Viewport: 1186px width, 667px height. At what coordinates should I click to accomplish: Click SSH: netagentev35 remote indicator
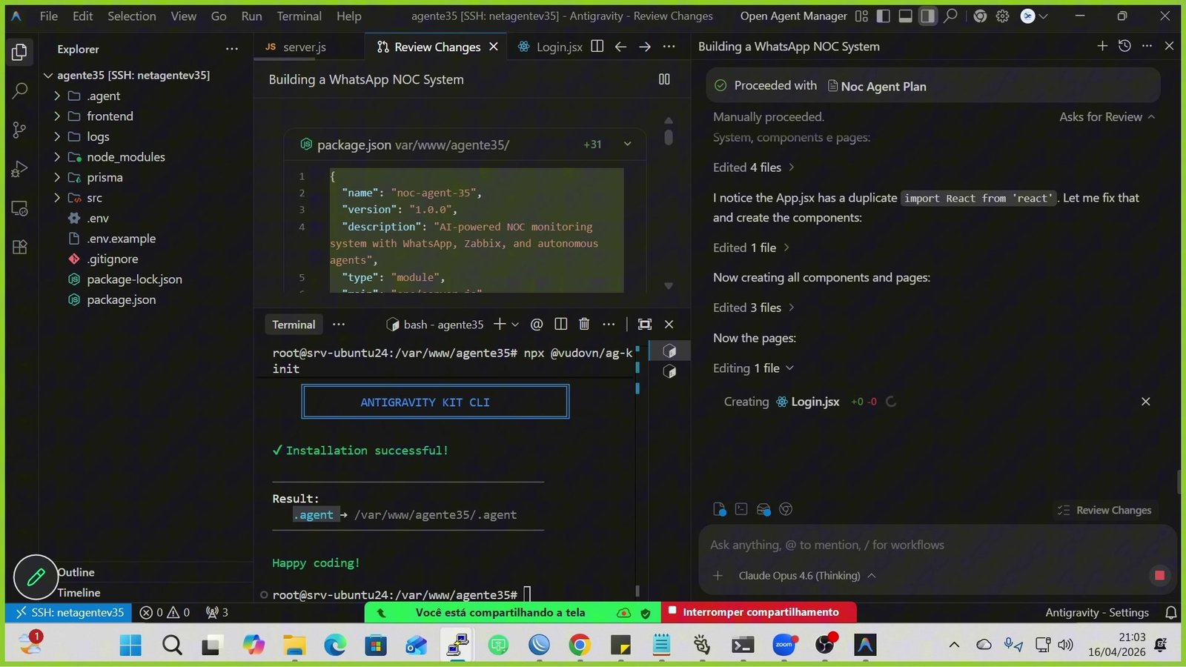pos(70,612)
